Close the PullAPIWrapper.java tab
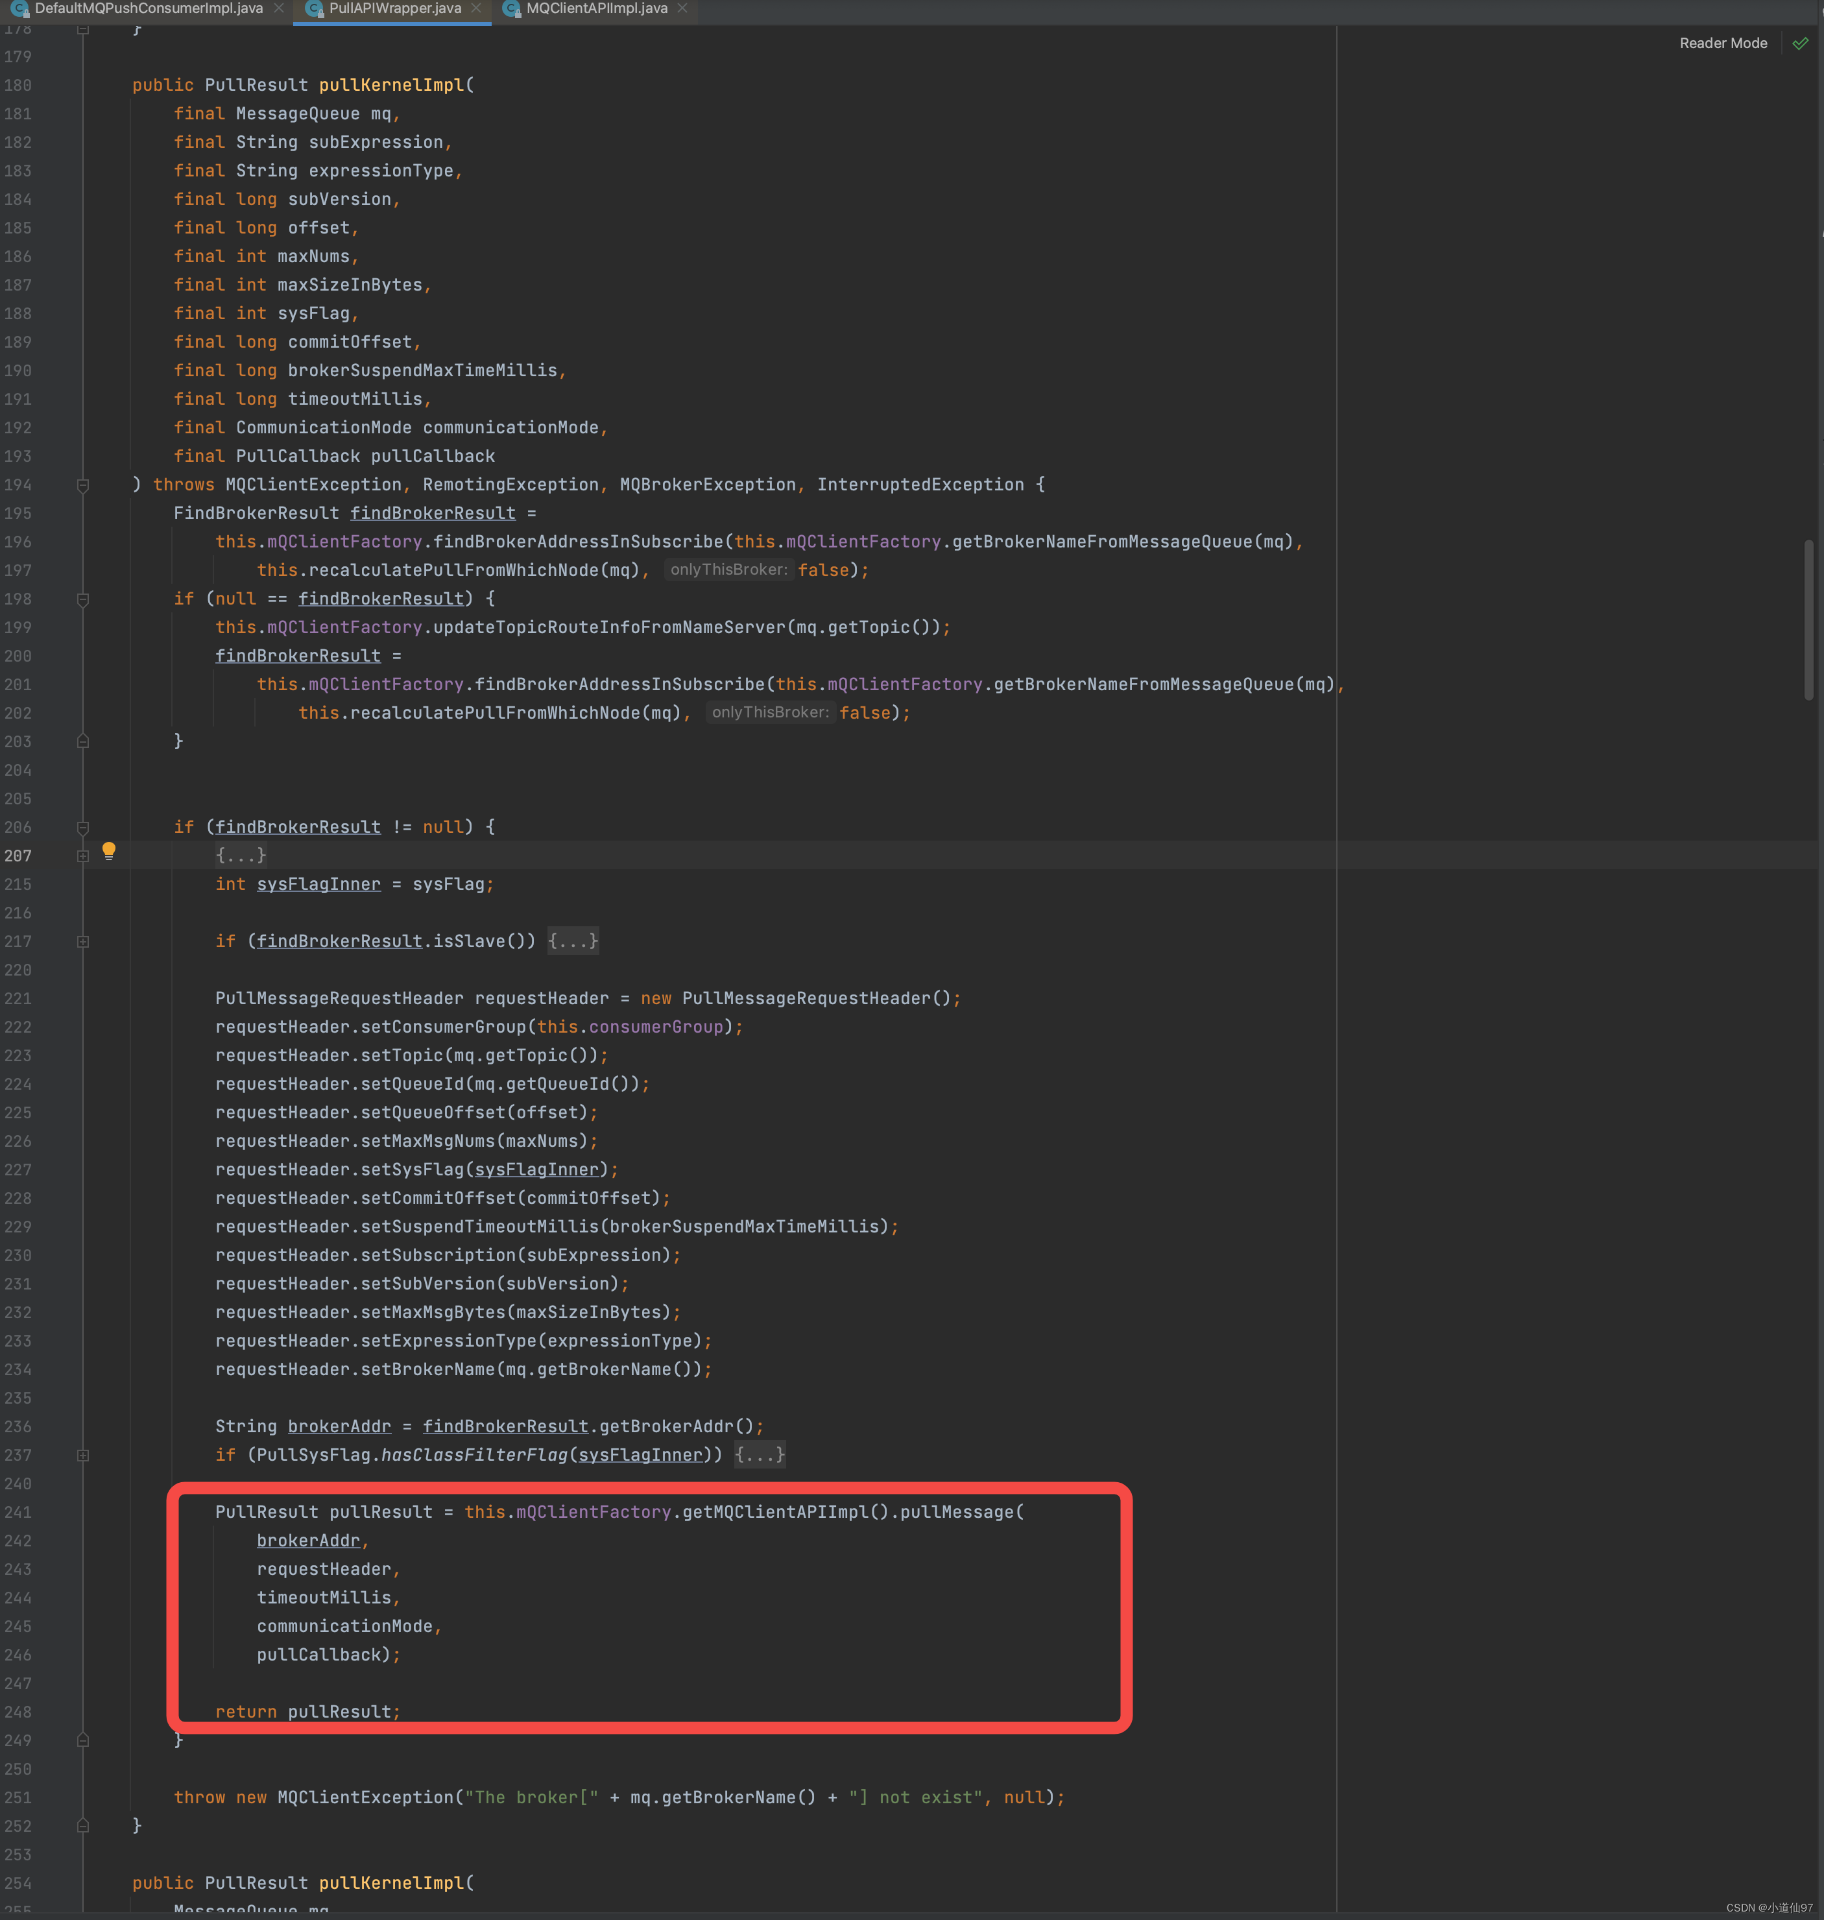Screen dimensions: 1824x1920 tap(475, 8)
